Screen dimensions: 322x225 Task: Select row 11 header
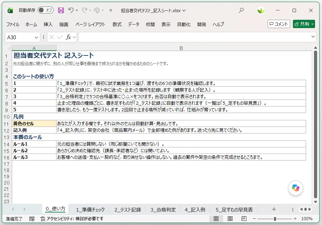click(x=7, y=124)
